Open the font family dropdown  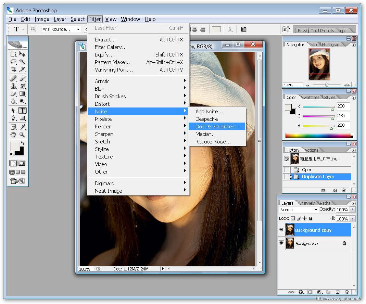tap(78, 29)
